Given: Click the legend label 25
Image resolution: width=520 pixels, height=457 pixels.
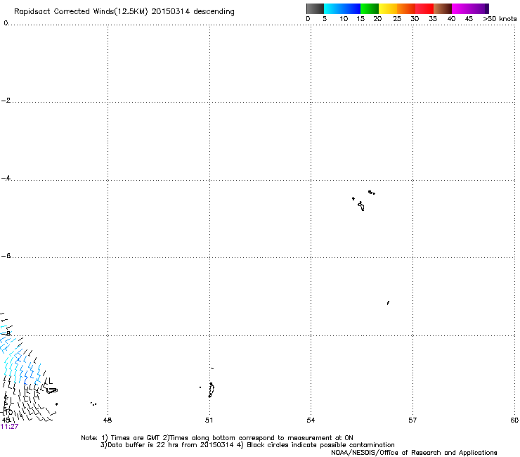Looking at the screenshot, I should [397, 19].
